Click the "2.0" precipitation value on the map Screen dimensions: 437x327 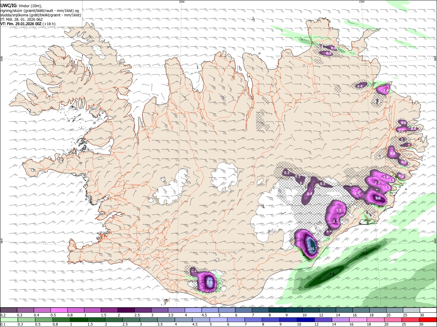(377, 183)
